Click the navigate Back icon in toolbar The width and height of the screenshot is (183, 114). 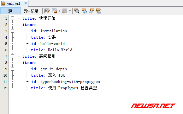click(x=54, y=11)
